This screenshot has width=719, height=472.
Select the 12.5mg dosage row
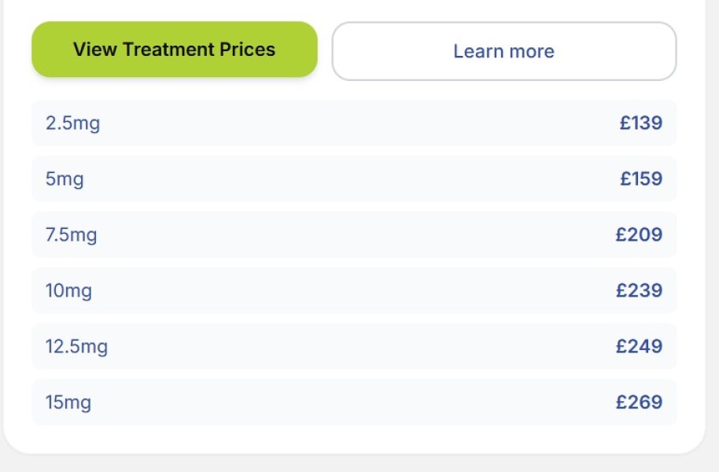354,346
